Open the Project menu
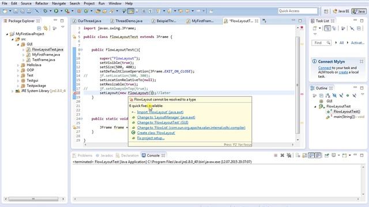This screenshot has width=369, height=207. (89, 3)
